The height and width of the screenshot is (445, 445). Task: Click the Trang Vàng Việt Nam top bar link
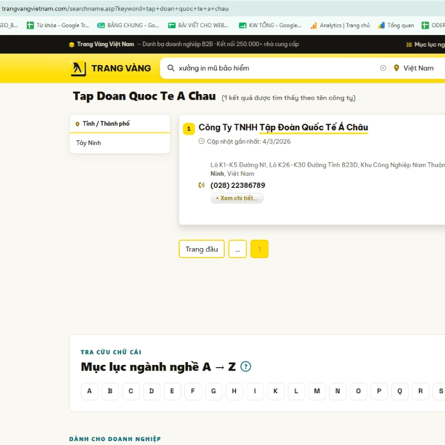pos(106,44)
